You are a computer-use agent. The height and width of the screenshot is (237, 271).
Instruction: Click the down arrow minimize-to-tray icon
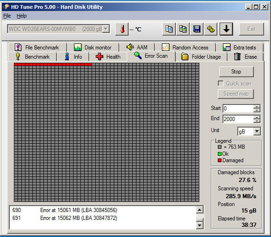[226, 29]
